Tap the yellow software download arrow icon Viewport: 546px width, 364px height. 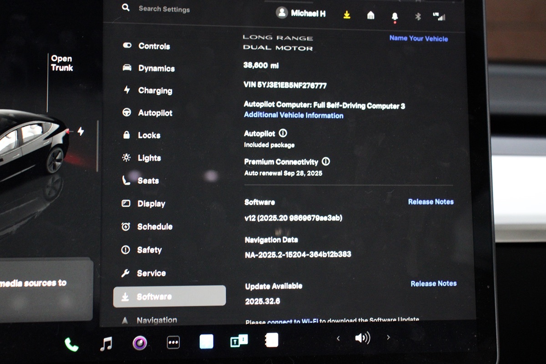[347, 15]
